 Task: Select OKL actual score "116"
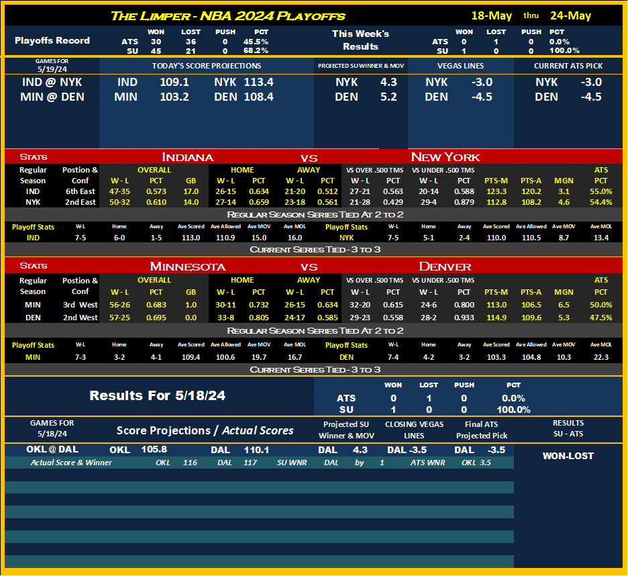tap(190, 463)
